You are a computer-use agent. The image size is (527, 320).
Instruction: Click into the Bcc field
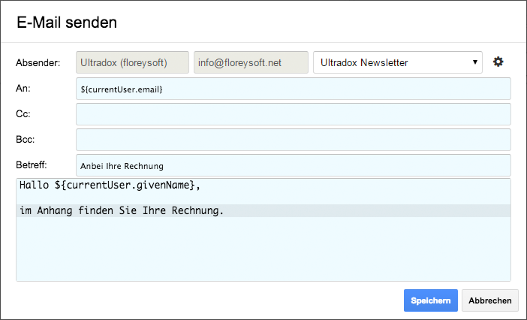pos(294,140)
